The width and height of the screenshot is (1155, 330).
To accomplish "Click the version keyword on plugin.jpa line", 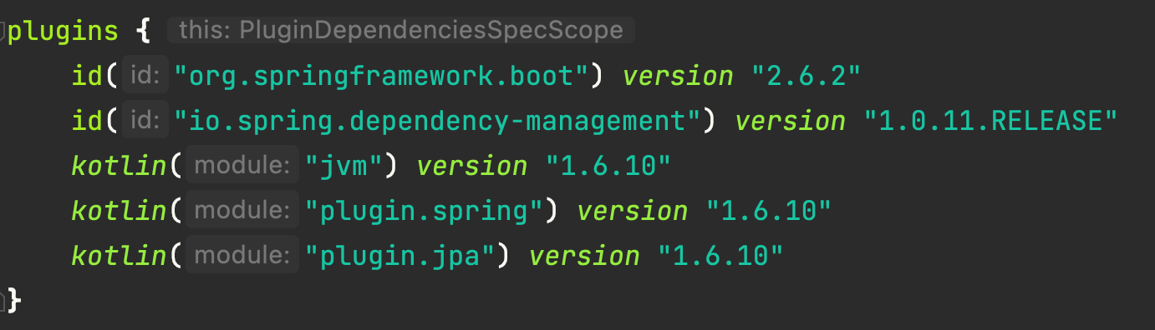I will coord(584,256).
